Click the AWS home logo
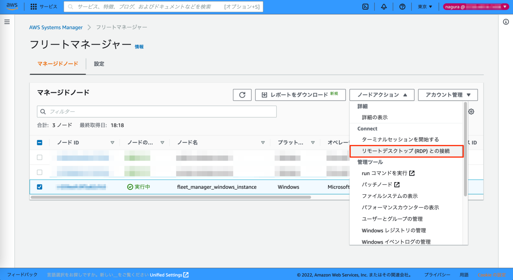The height and width of the screenshot is (280, 513). 12,6
